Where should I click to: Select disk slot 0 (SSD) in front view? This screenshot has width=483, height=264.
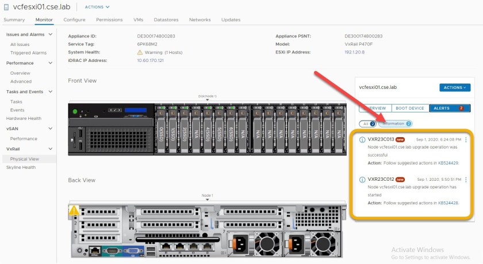tap(162, 130)
